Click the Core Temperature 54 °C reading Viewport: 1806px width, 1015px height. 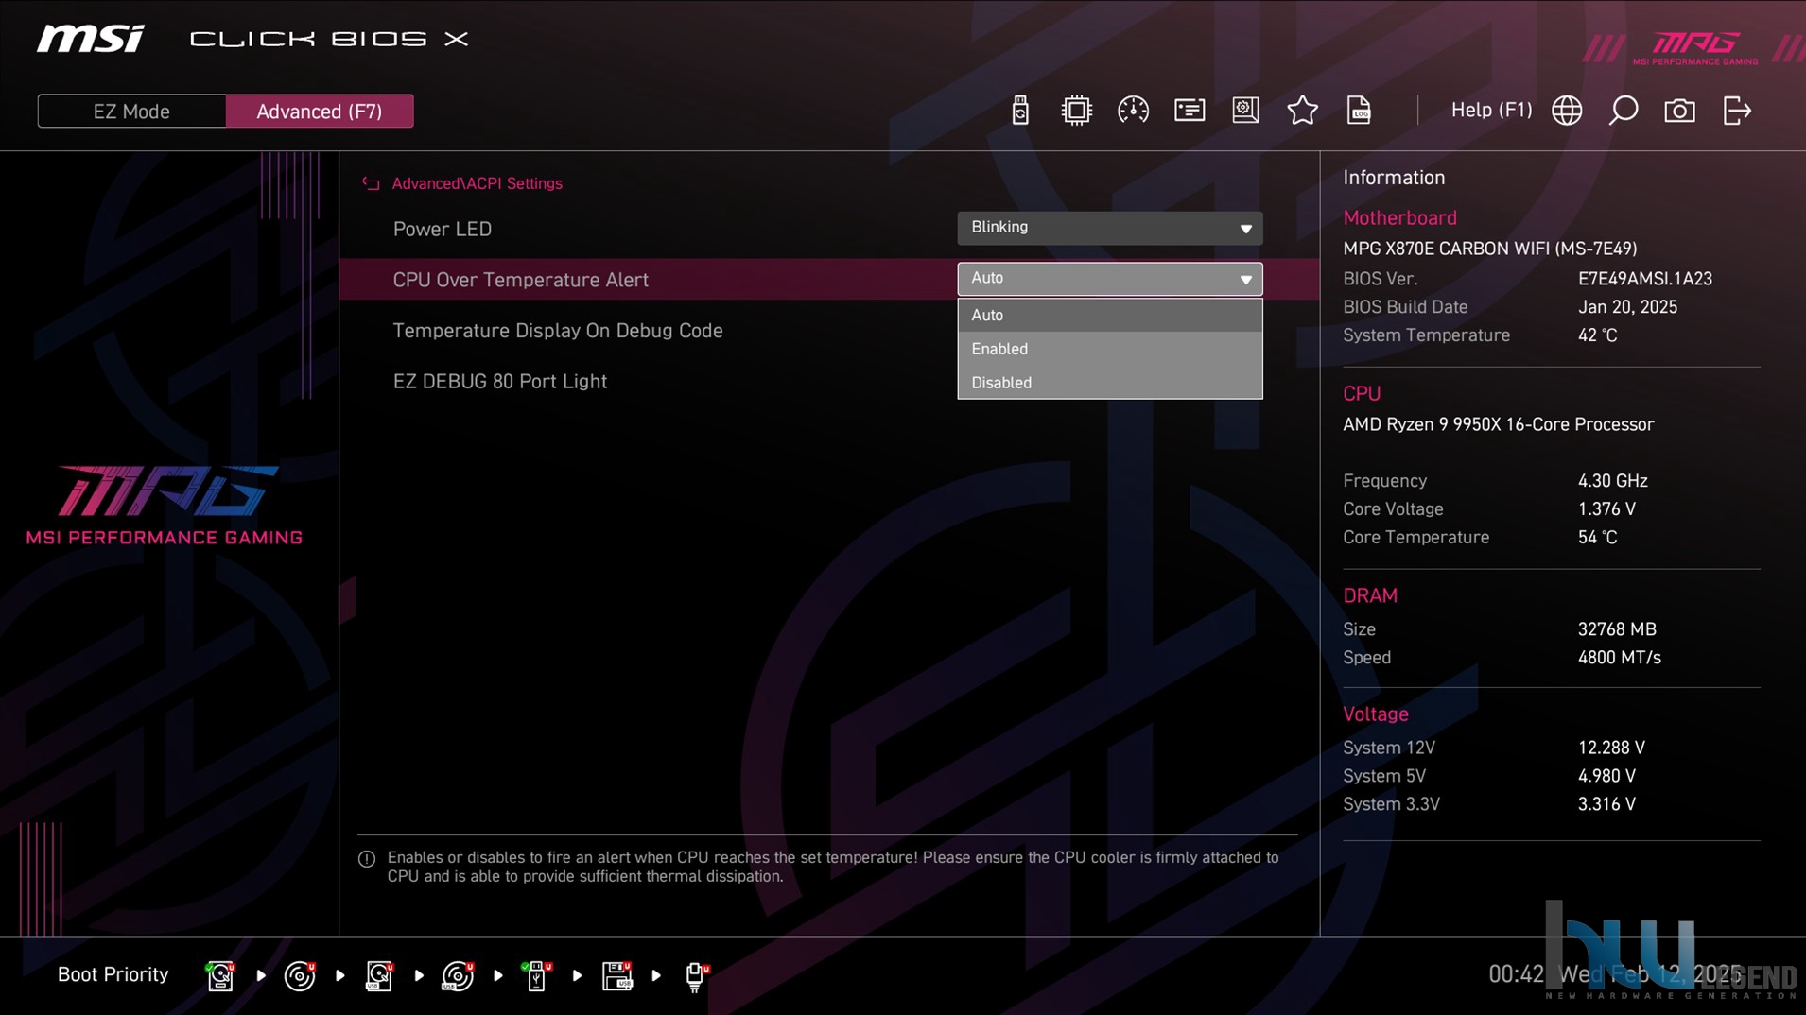[x=1597, y=538]
